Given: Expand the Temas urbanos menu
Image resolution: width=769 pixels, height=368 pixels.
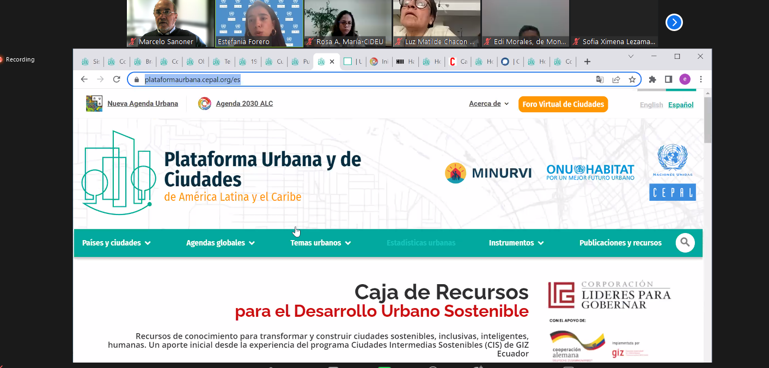Looking at the screenshot, I should click(x=321, y=243).
